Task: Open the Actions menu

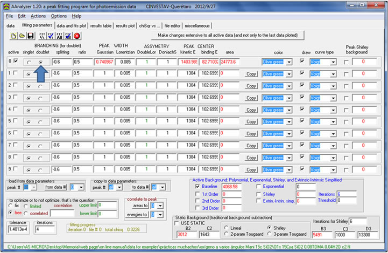Action: (38, 16)
